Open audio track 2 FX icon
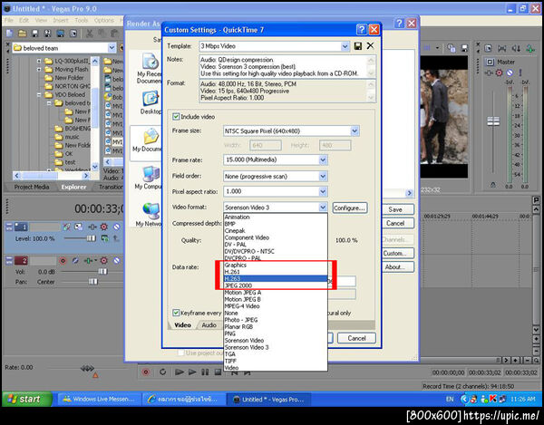This screenshot has width=544, height=425. pyautogui.click(x=90, y=260)
